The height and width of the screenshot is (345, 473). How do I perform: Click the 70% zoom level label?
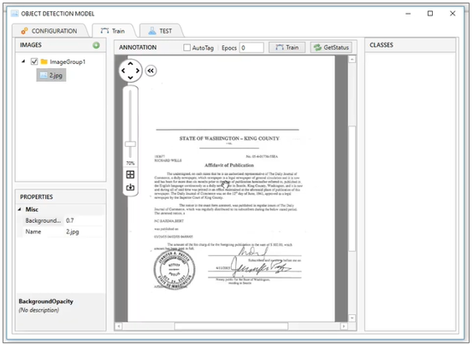[130, 163]
